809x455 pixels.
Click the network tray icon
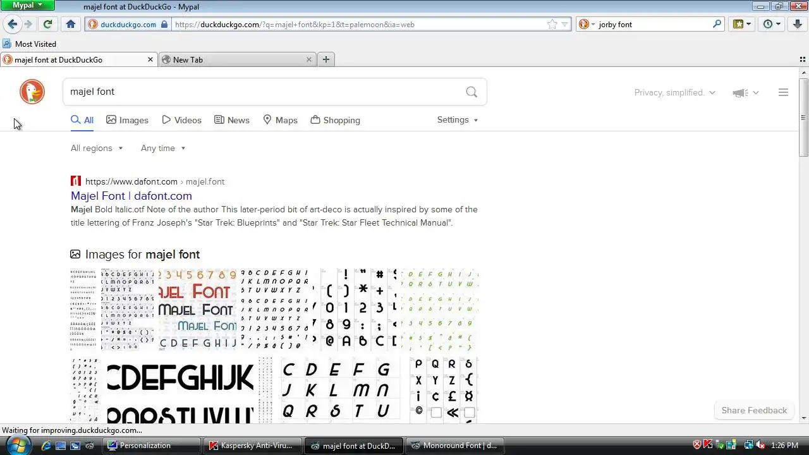(749, 445)
